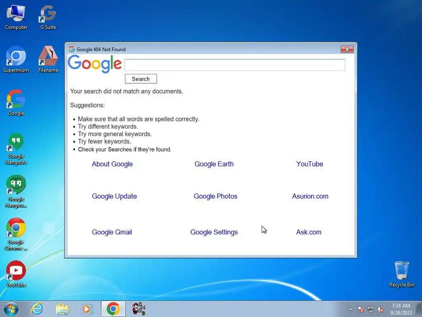
Task: Open the YouTube link in the window
Action: [309, 164]
